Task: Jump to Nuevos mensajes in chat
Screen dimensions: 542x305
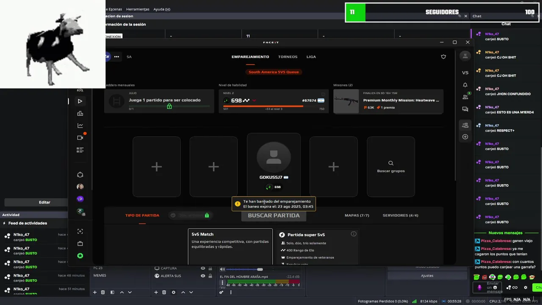Action: coord(505,233)
